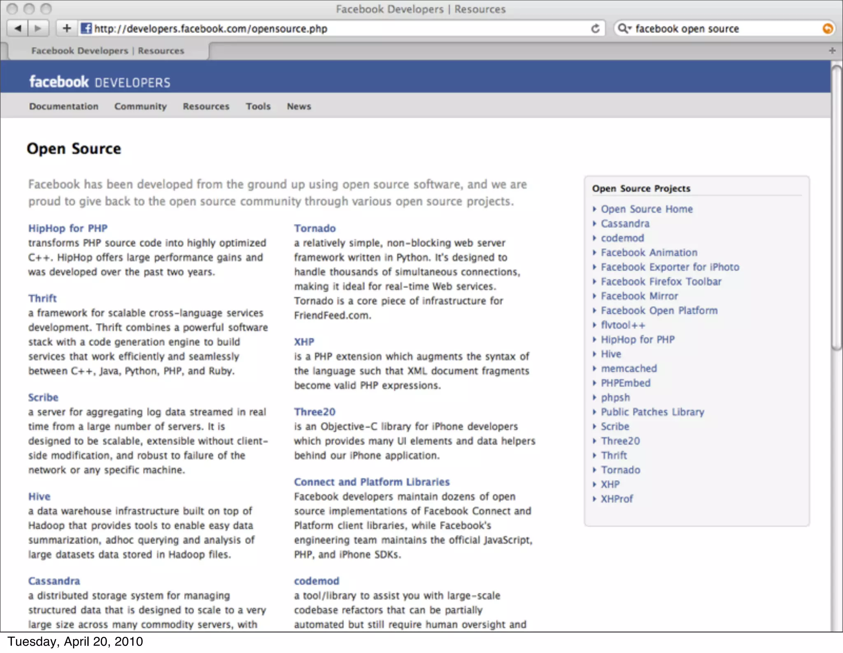The width and height of the screenshot is (843, 653).
Task: Click the browser forward arrow button
Action: pos(38,28)
